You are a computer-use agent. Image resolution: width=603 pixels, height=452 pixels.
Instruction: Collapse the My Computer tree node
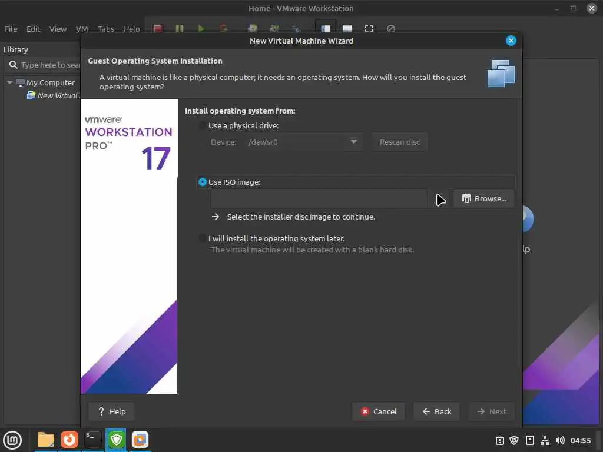(x=10, y=82)
